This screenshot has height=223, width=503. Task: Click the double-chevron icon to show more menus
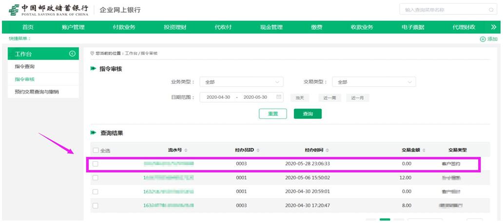(493, 27)
